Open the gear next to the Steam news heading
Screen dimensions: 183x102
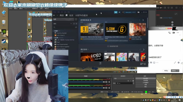coord(90,20)
